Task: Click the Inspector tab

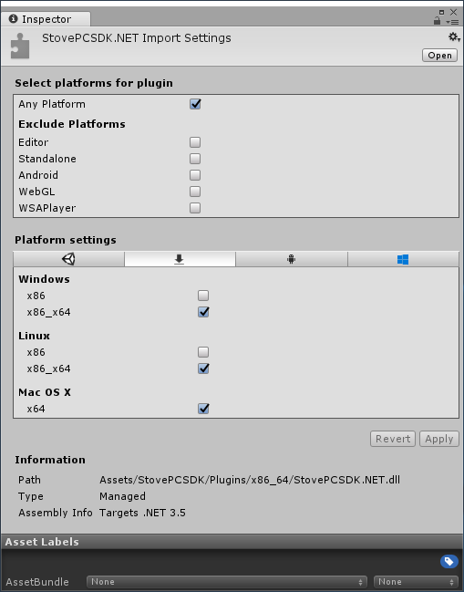Action: tap(46, 19)
